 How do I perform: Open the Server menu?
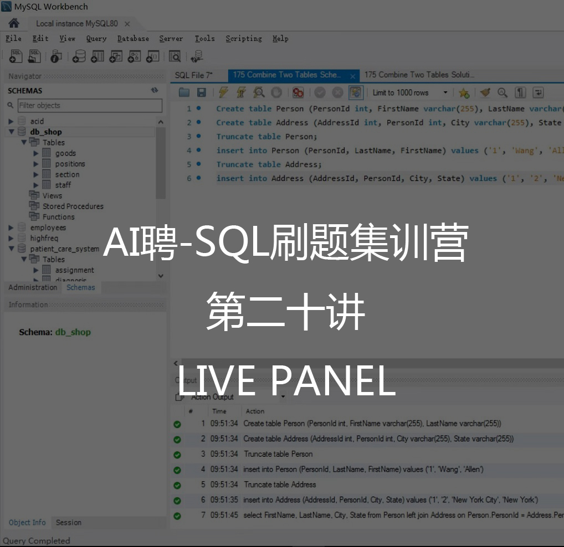pyautogui.click(x=171, y=38)
